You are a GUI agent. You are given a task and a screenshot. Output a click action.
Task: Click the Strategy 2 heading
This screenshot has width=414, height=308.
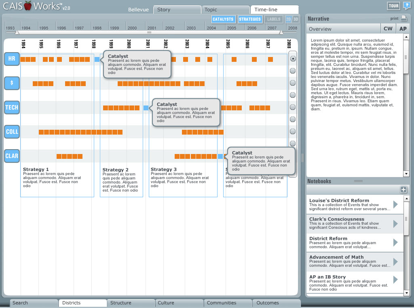115,170
